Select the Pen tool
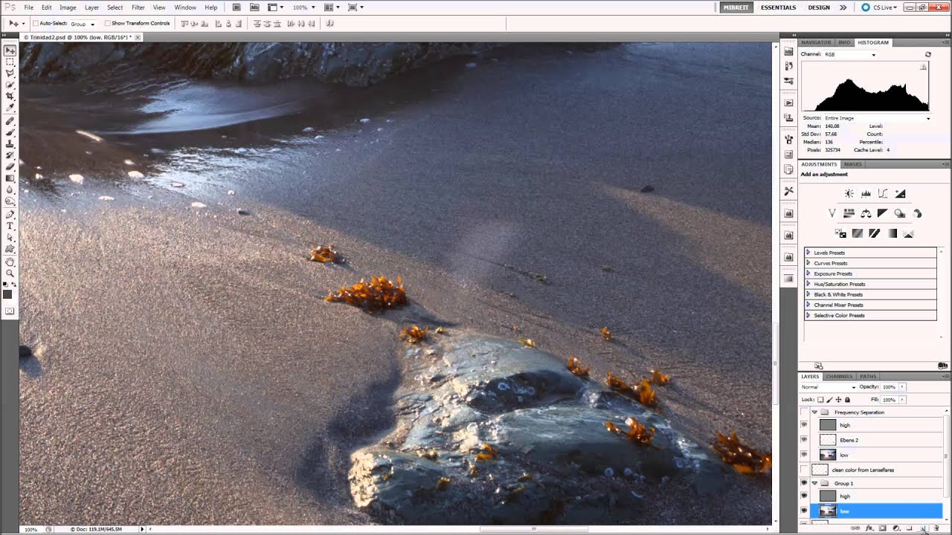This screenshot has height=535, width=952. pyautogui.click(x=10, y=214)
